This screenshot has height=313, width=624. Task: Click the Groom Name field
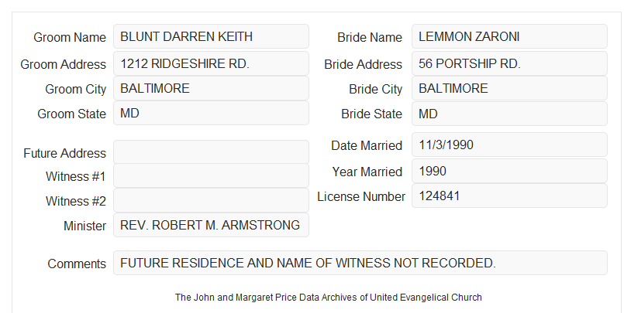click(x=211, y=36)
